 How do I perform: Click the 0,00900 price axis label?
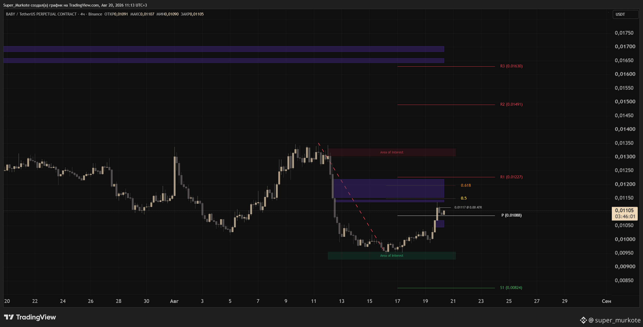pyautogui.click(x=625, y=267)
